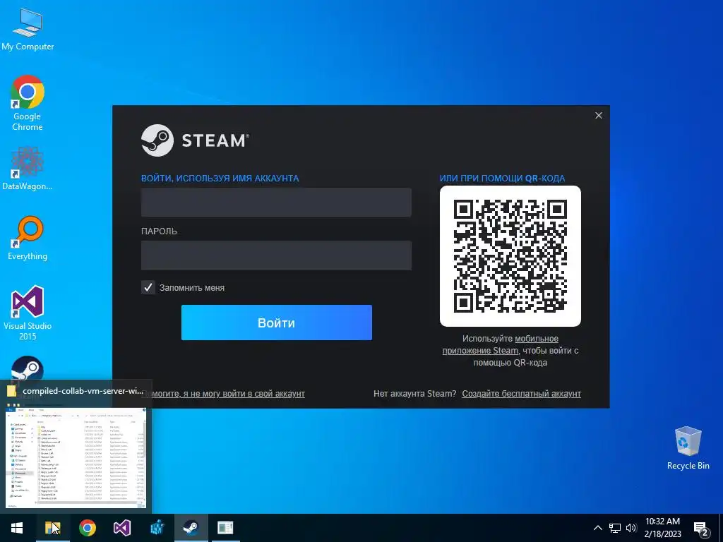Launch Google Chrome from desktop shortcut

tap(28, 103)
